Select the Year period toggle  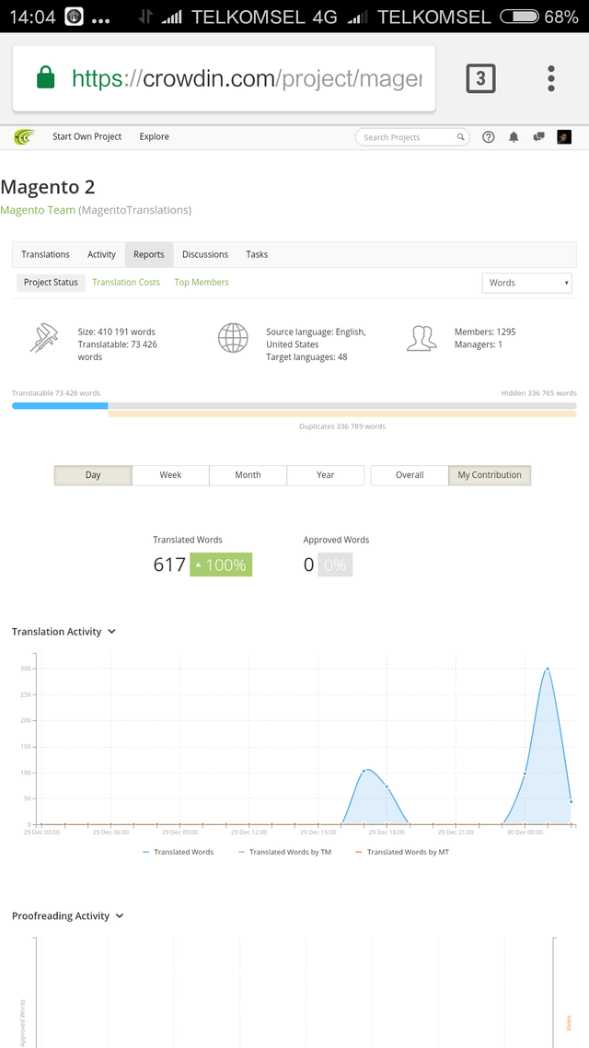[325, 475]
